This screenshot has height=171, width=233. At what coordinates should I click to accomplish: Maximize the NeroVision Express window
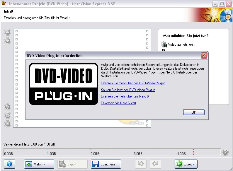(222, 4)
